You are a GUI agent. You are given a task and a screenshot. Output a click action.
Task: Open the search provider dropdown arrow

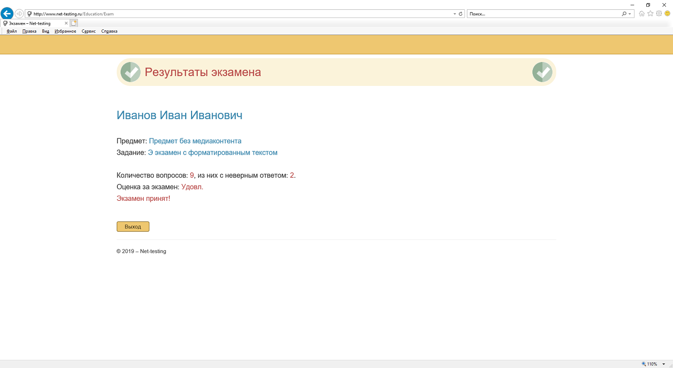click(630, 14)
